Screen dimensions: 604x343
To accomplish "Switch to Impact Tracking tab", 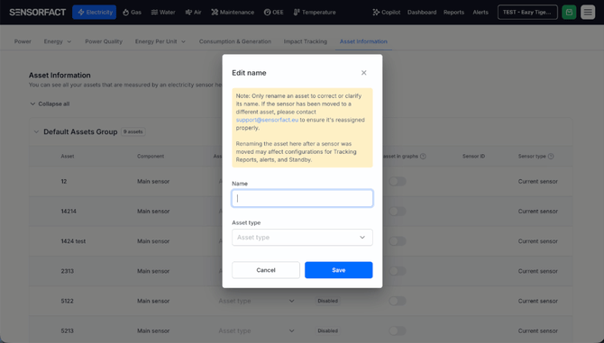I will click(306, 41).
